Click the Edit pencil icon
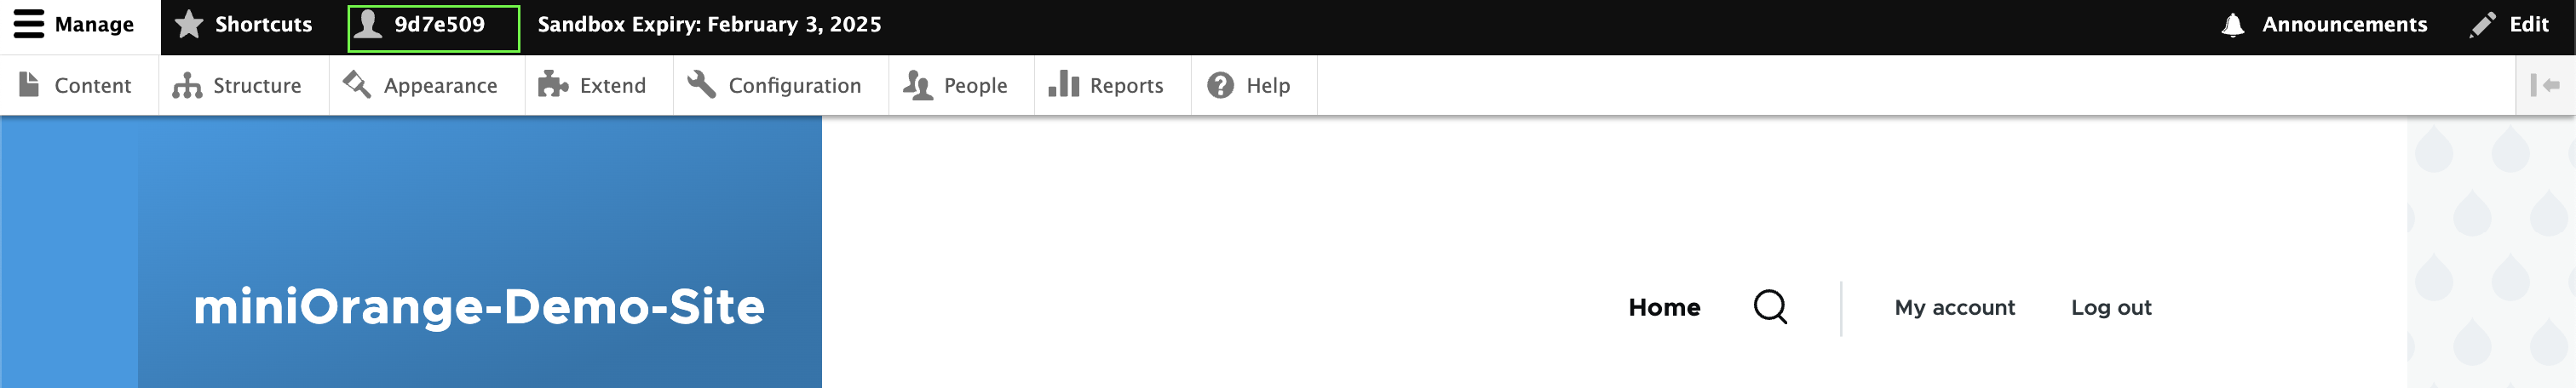 click(x=2482, y=25)
